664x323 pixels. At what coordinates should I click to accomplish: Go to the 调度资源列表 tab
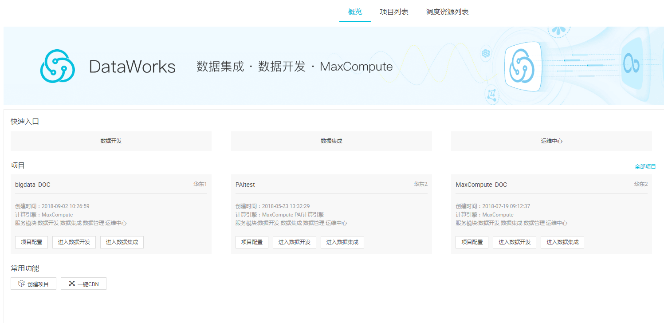coord(447,12)
